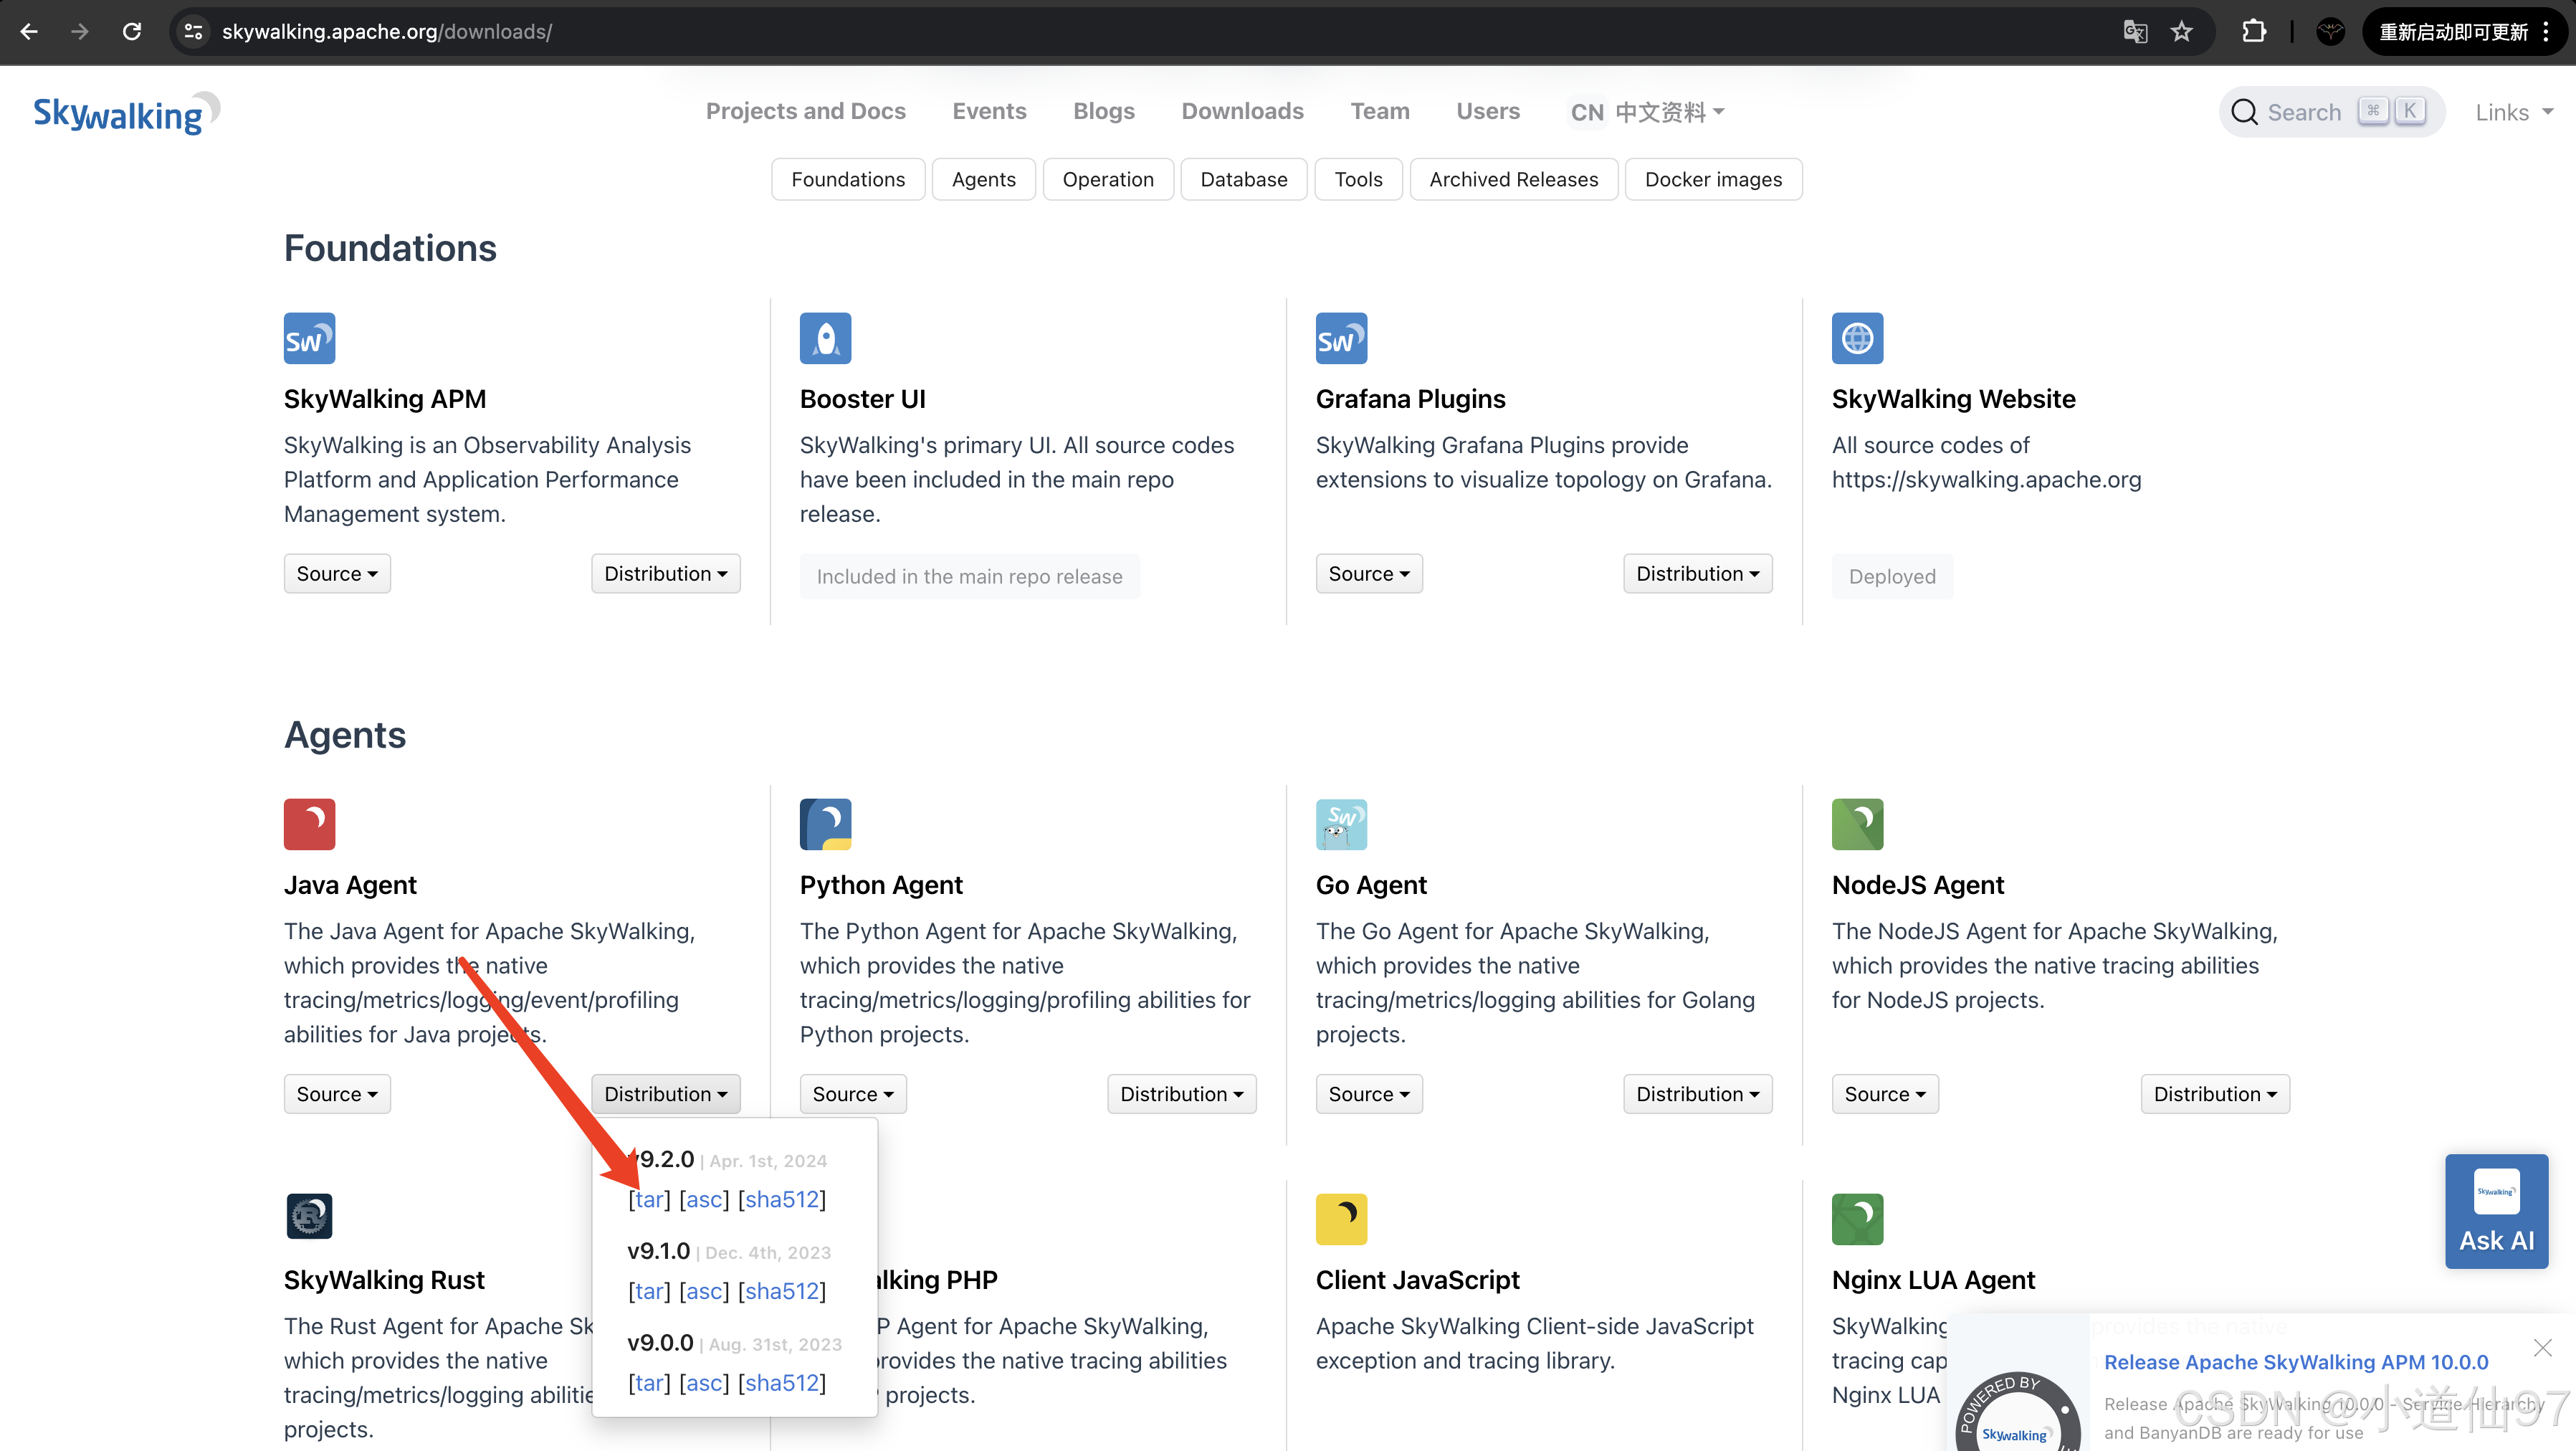Viewport: 2576px width, 1451px height.
Task: Open the Java Agent Source dropdown
Action: [337, 1093]
